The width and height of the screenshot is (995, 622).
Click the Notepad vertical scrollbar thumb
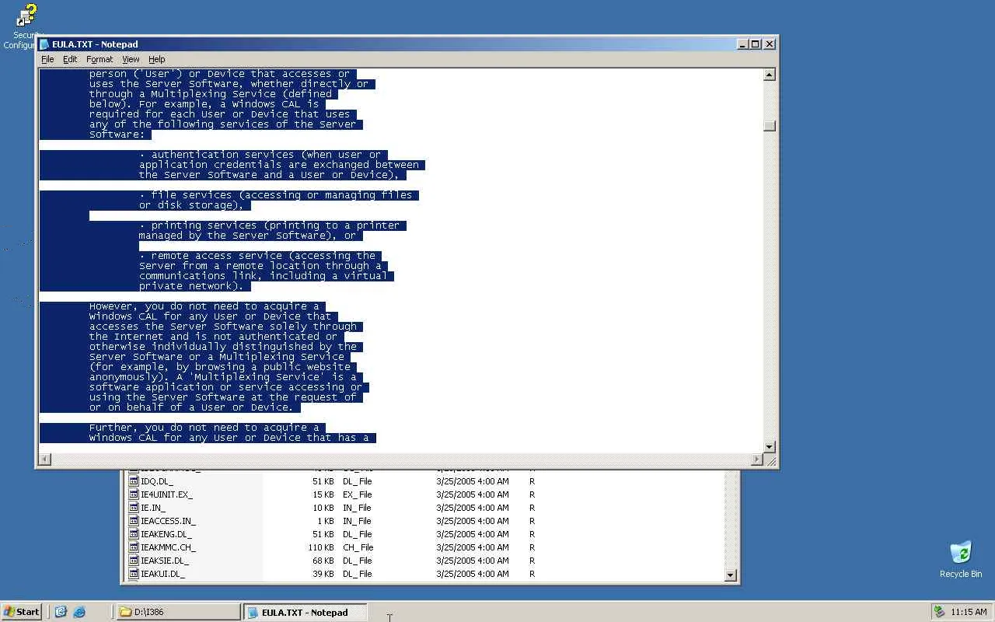770,126
